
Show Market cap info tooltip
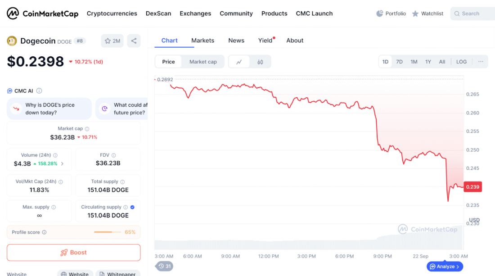[87, 129]
